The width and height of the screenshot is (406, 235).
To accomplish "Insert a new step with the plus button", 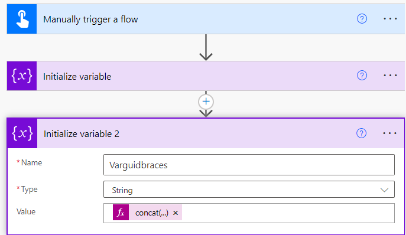I will click(206, 102).
